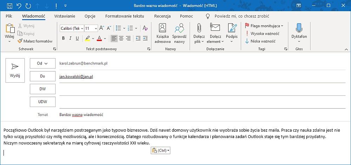Save the message using the floppy icon
This screenshot has width=351, height=165.
(9, 6)
